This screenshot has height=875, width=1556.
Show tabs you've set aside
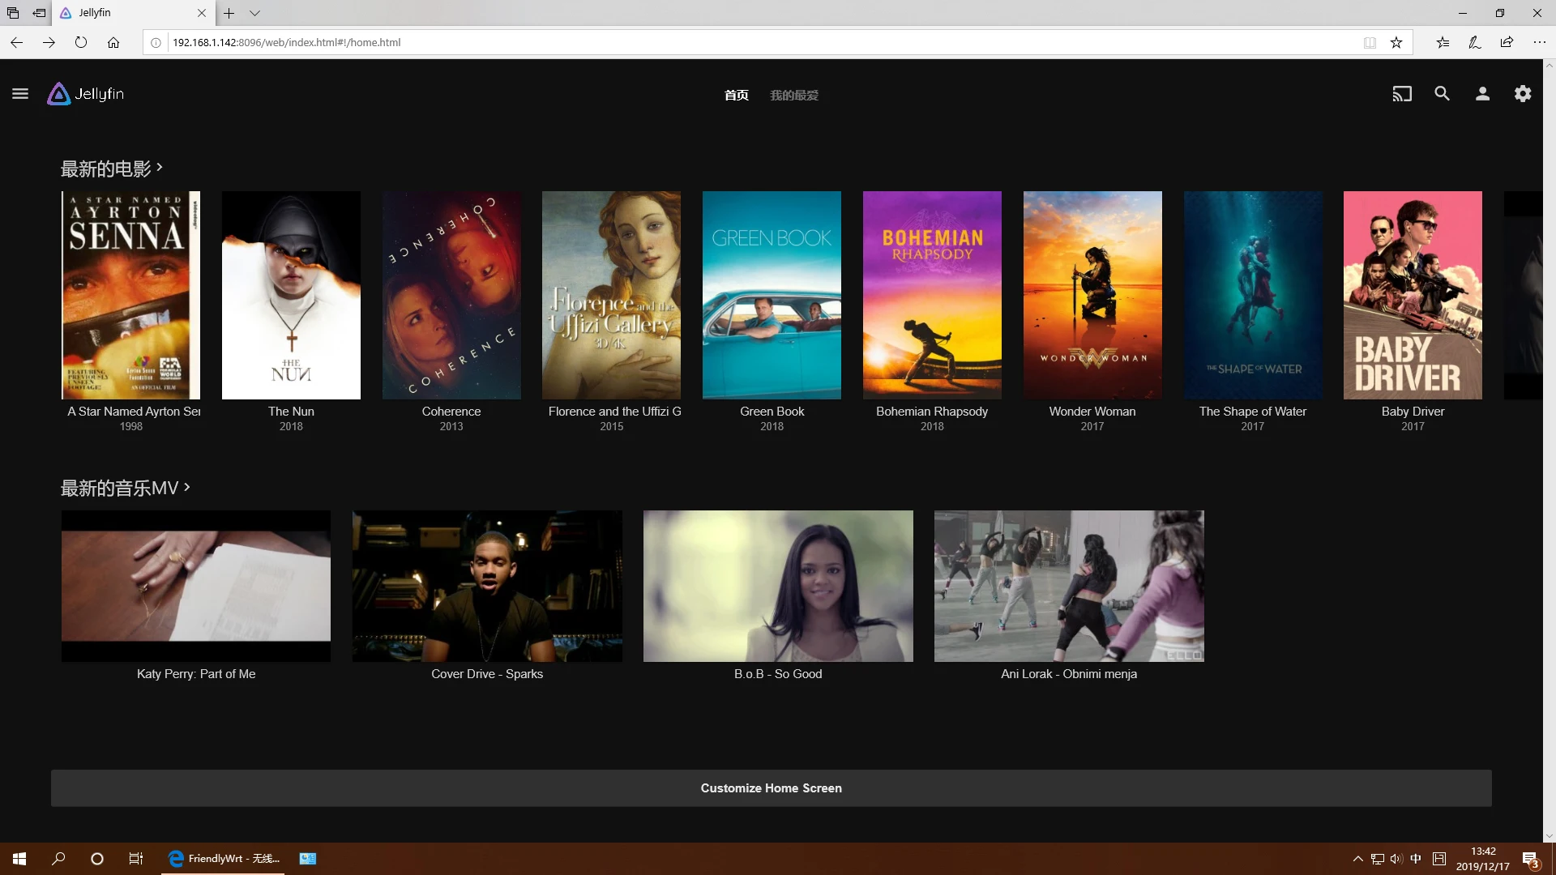pos(13,13)
